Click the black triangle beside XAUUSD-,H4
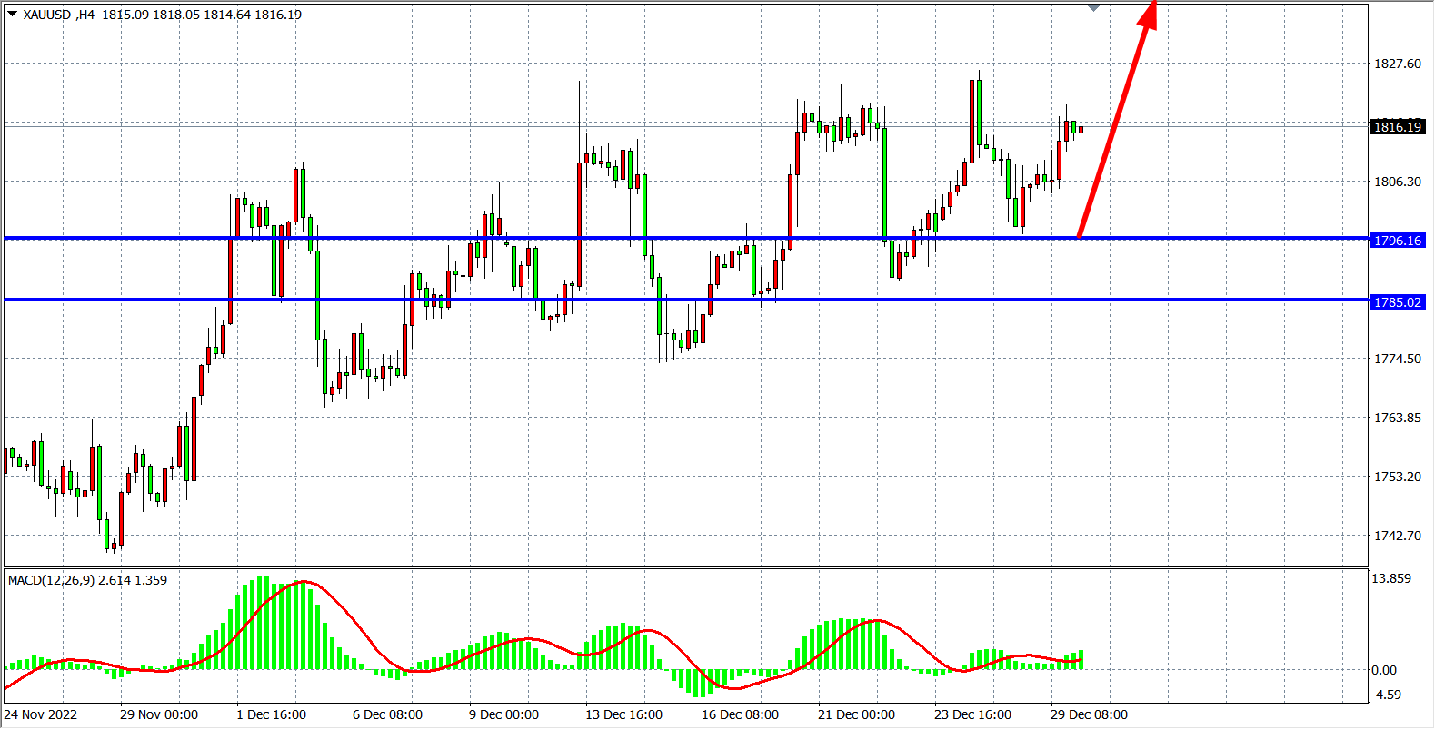This screenshot has width=1435, height=729. 12,14
